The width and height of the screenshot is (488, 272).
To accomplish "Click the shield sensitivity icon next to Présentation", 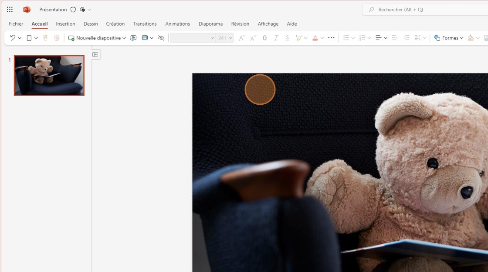I will coord(73,10).
